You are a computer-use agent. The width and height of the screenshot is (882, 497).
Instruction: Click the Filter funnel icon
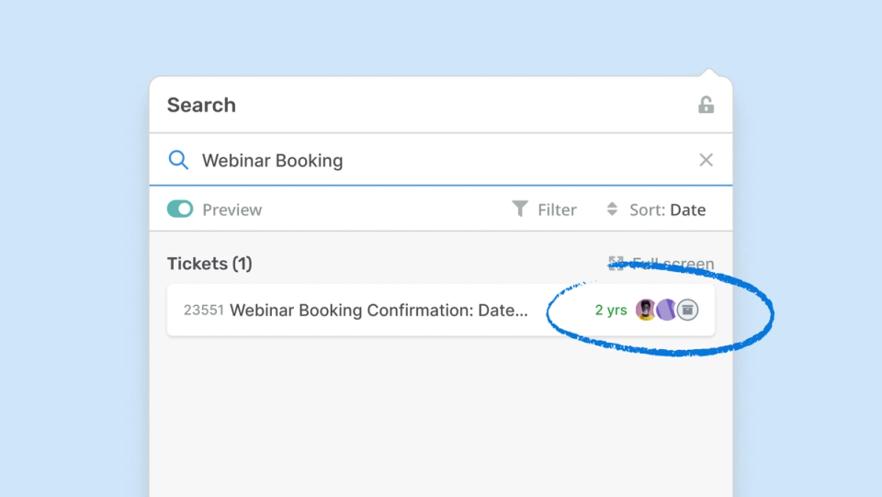[520, 209]
